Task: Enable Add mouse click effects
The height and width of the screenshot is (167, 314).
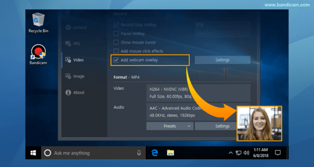Action: 116,51
